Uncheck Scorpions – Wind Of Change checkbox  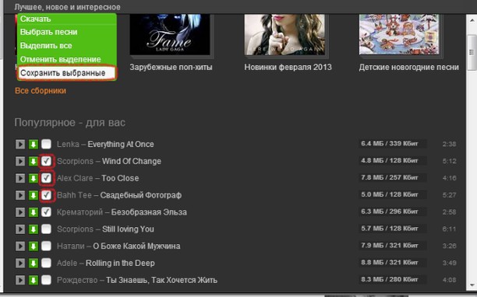pos(46,161)
